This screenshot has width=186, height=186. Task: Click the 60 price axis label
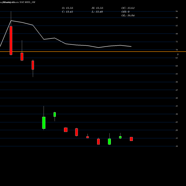click(x=177, y=66)
